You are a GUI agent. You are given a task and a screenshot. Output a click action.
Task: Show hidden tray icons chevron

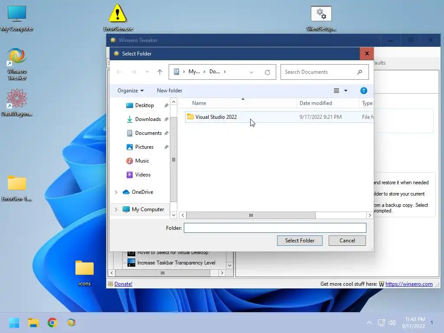pyautogui.click(x=369, y=323)
